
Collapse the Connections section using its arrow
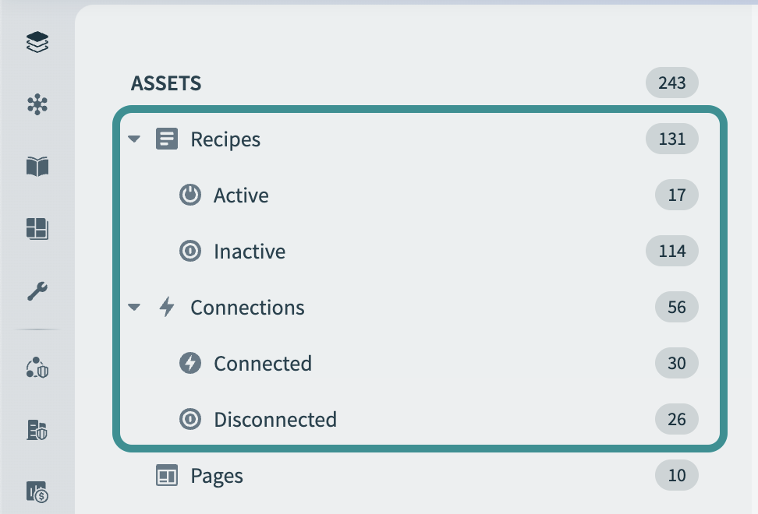click(x=133, y=307)
